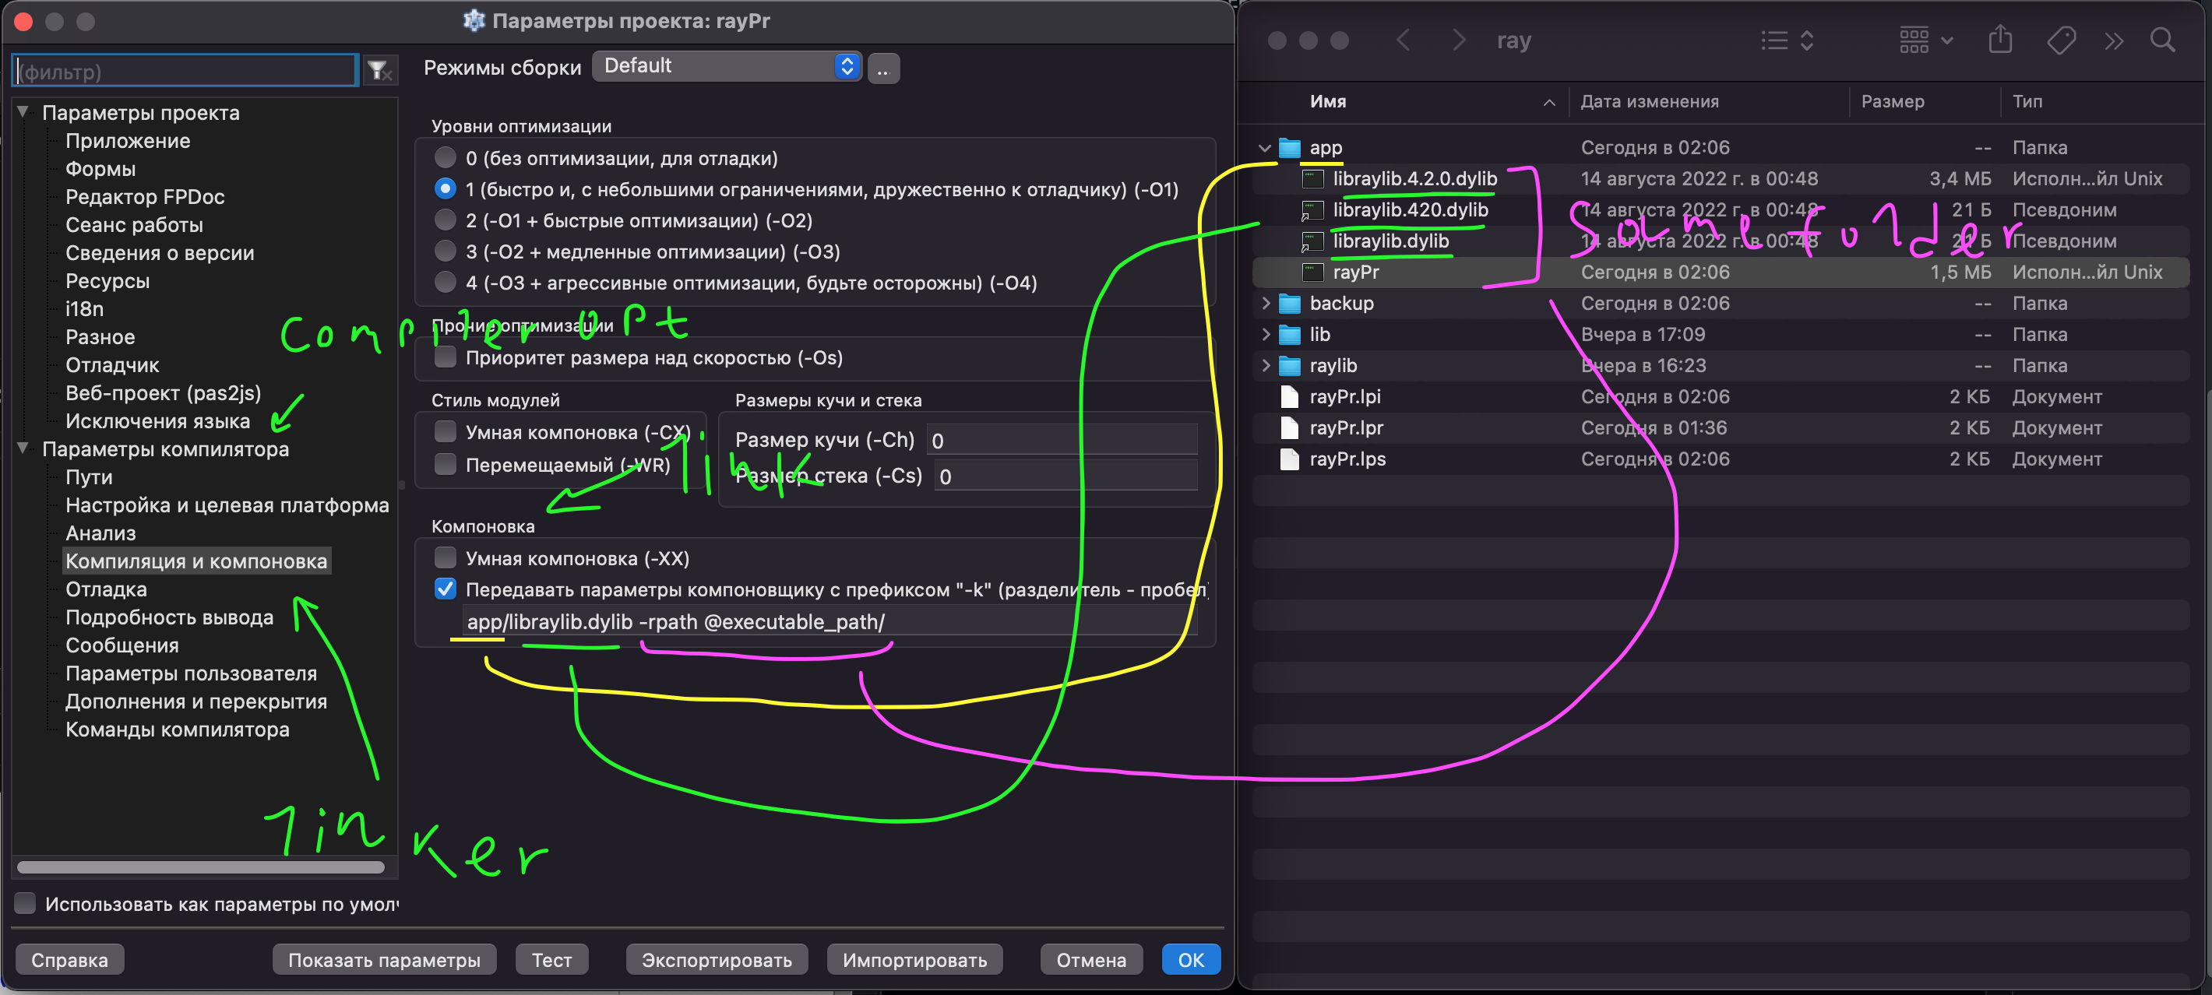Open list view switcher in Finder toolbar
Viewport: 2212px width, 995px height.
[1787, 40]
